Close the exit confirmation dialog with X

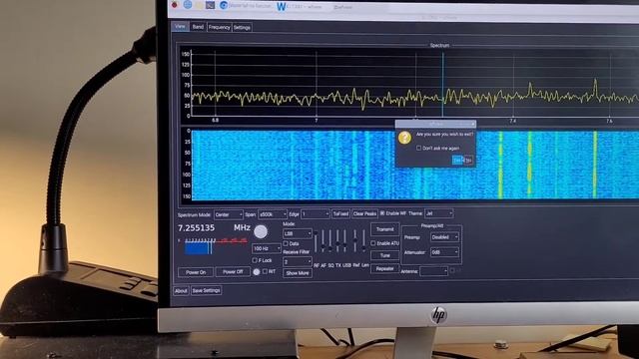click(472, 124)
